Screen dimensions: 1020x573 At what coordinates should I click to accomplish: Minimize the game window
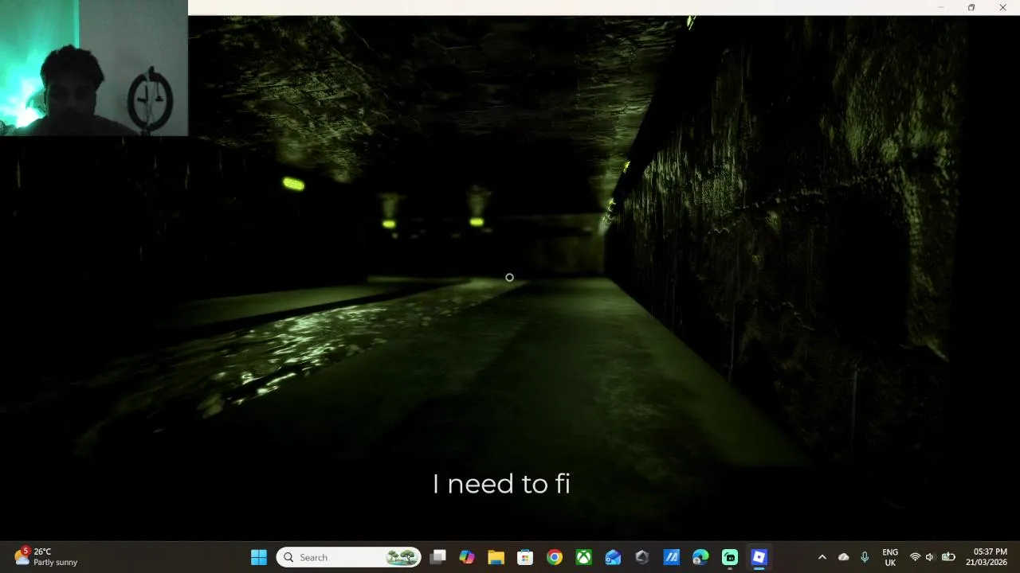[940, 7]
